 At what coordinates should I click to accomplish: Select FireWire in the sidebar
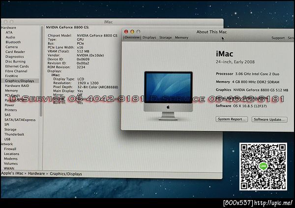[x=11, y=76]
